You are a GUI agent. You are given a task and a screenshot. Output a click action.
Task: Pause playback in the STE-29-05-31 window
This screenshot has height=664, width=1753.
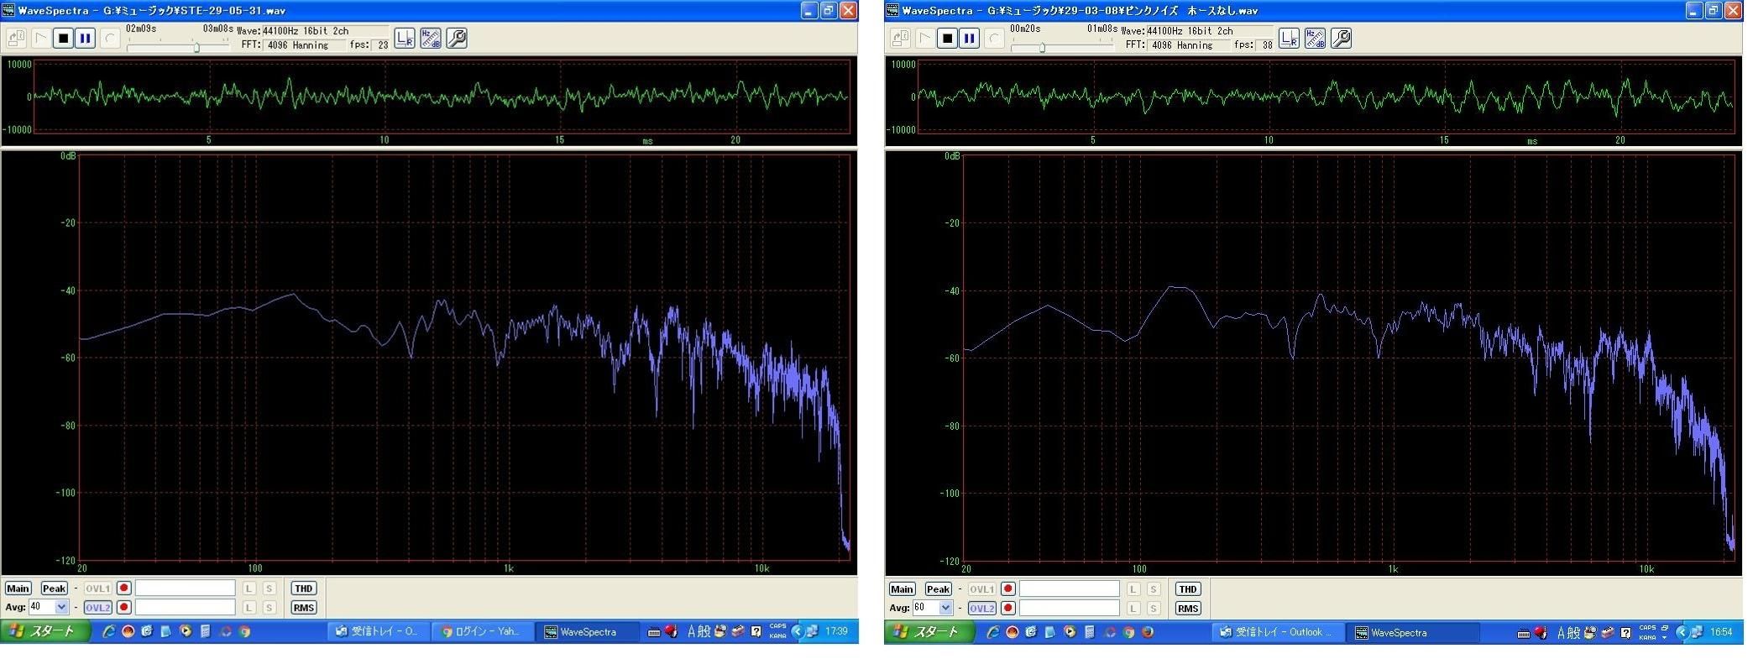pos(85,38)
